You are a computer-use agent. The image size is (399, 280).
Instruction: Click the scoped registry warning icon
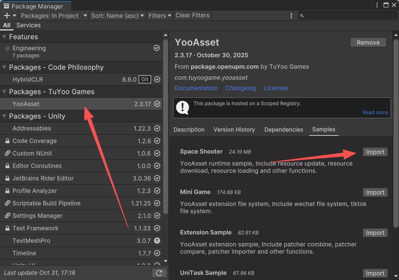click(x=183, y=107)
